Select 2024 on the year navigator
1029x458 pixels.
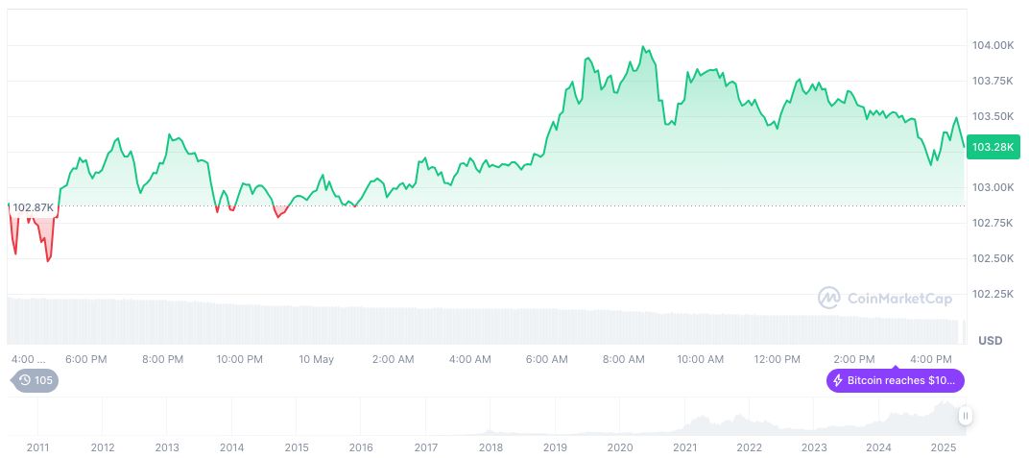click(878, 447)
